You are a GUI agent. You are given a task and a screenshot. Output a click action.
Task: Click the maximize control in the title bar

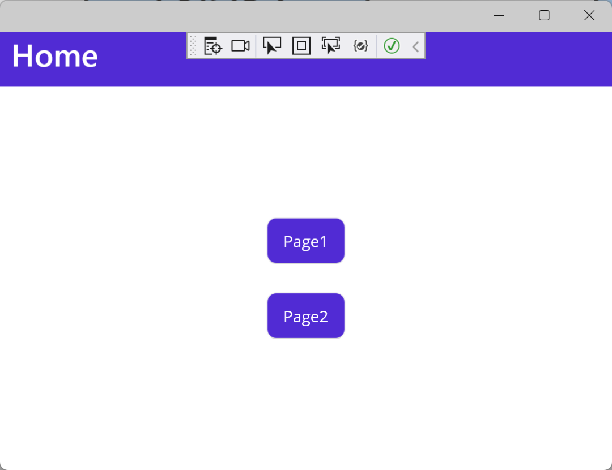[543, 15]
